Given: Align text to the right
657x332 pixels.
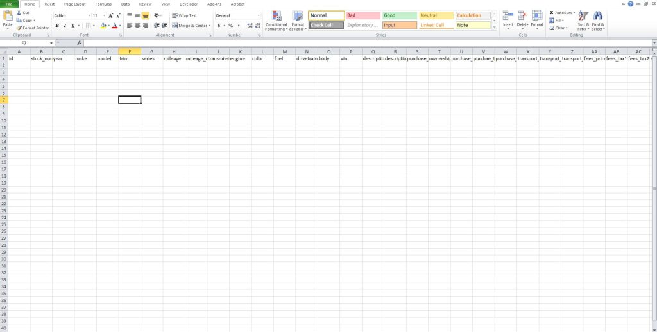Looking at the screenshot, I should 146,26.
